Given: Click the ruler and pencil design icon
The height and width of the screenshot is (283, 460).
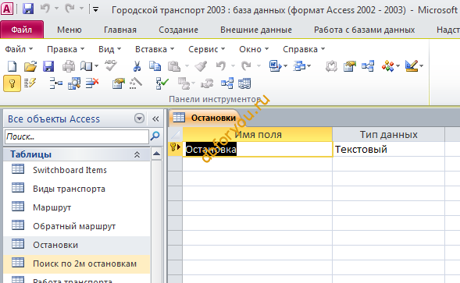Looking at the screenshot, I should 412,66.
